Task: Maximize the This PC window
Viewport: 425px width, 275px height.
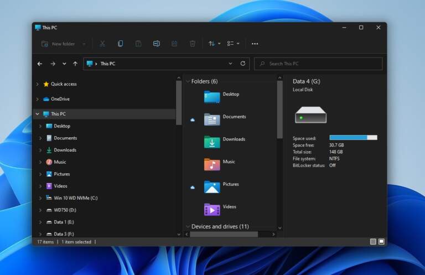Action: [361, 27]
